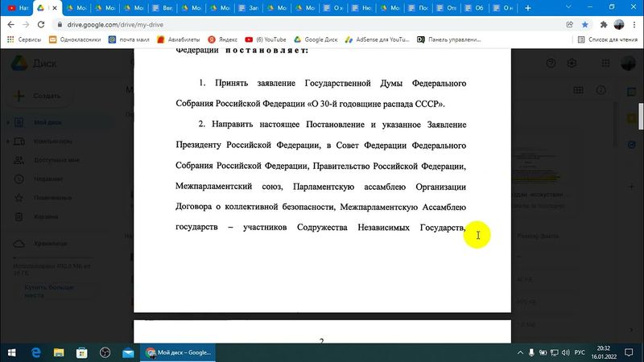Open the Chrome profile avatar
This screenshot has width=644, height=362.
(x=619, y=25)
